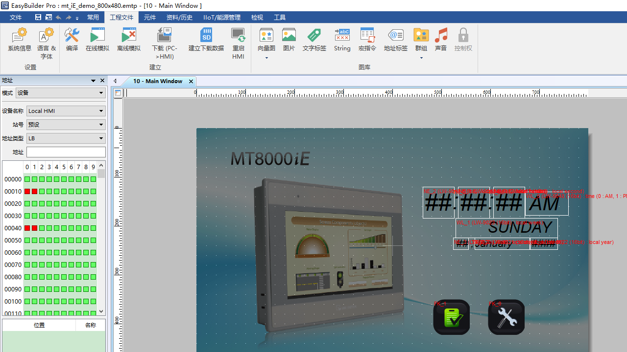Image resolution: width=627 pixels, height=352 pixels.
Task: Start 离线模拟 offline simulation
Action: 129,40
